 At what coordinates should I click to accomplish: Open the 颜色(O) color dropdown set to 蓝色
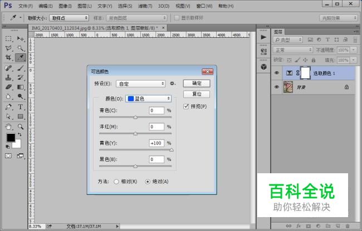[149, 99]
